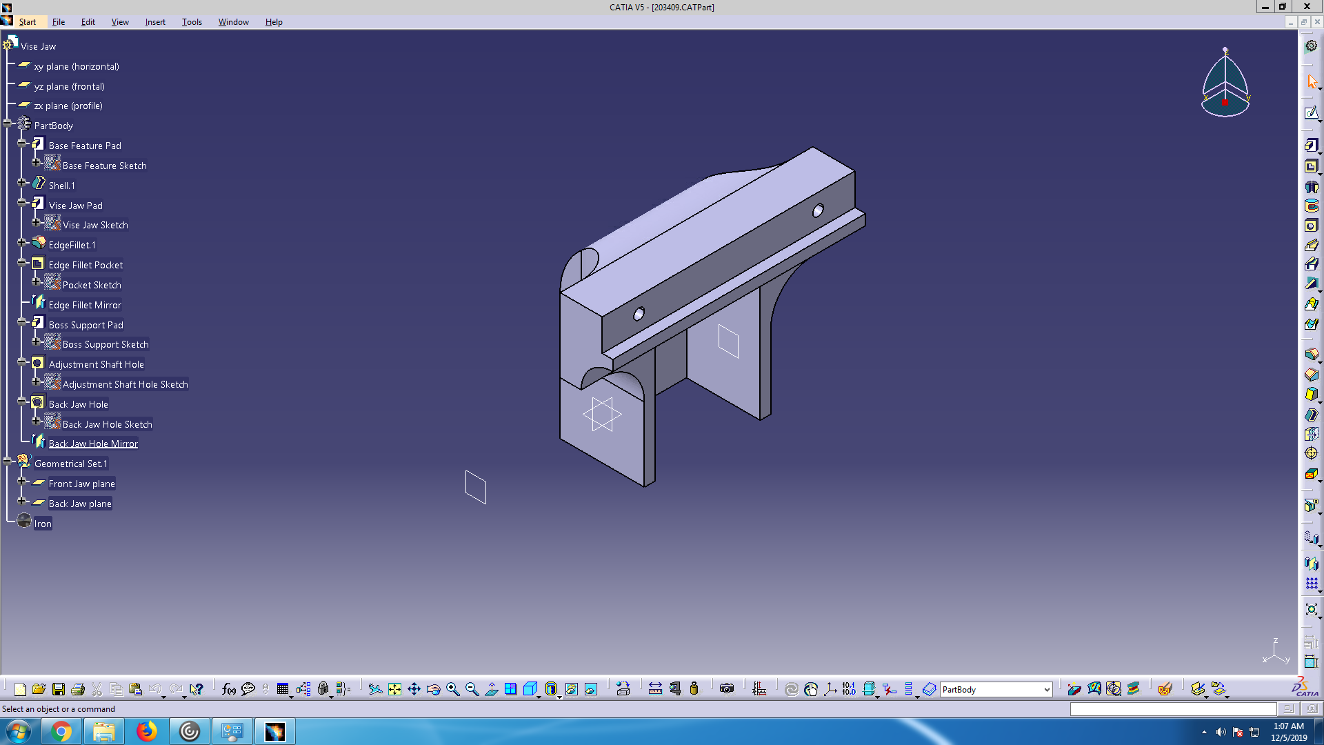Select Back Jaw Hole Mirror in tree
This screenshot has width=1324, height=745.
[x=93, y=444]
